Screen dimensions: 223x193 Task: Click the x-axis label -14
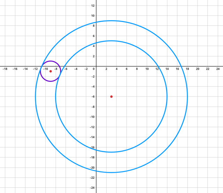25,69
